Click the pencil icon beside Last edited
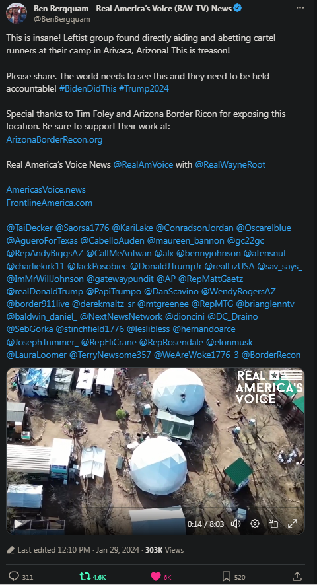Viewport: 317px width, 585px height. (x=11, y=550)
